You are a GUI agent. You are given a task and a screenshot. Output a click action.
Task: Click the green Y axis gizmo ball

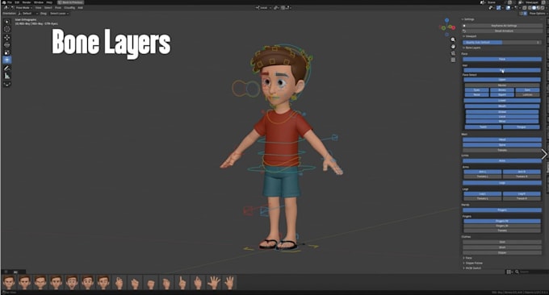click(443, 28)
